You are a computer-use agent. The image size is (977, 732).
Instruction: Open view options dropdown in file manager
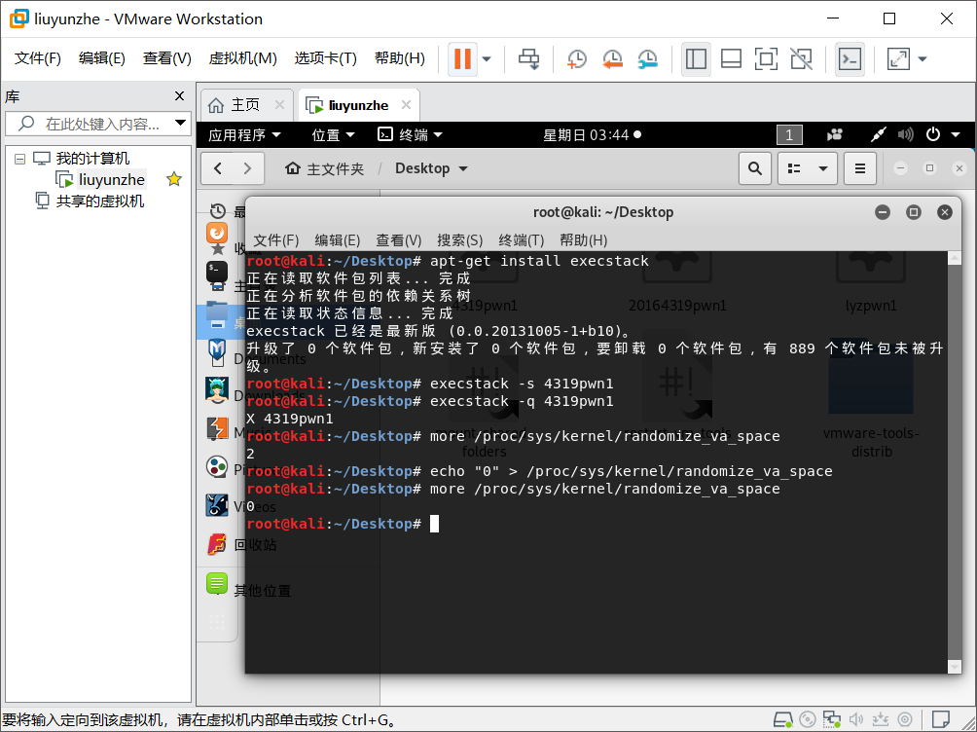(823, 168)
